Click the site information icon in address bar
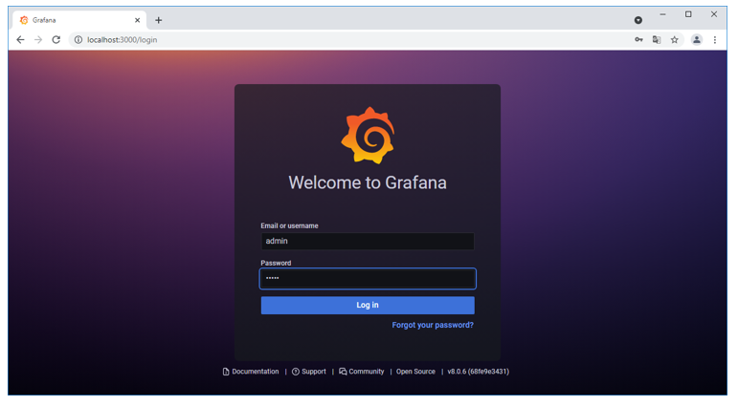Image resolution: width=738 pixels, height=406 pixels. click(78, 40)
